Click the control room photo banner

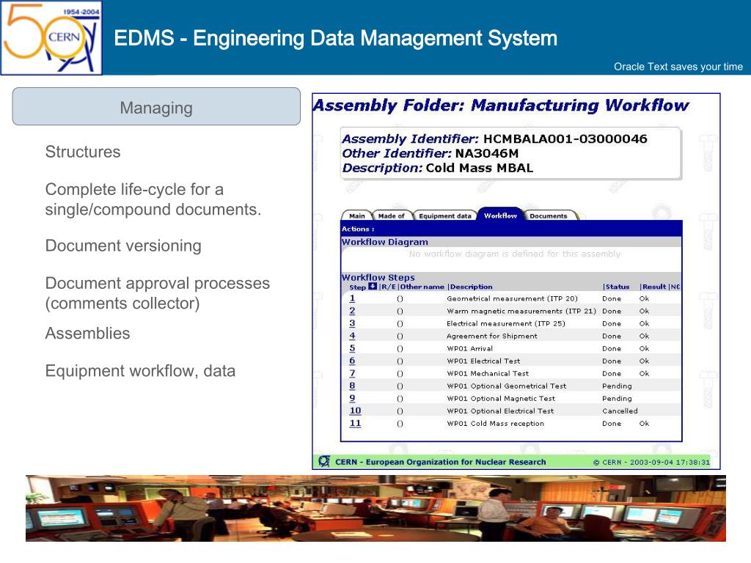point(375,508)
